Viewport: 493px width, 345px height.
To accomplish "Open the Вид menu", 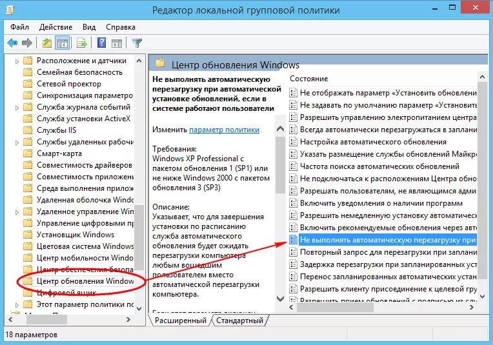I will pyautogui.click(x=89, y=27).
